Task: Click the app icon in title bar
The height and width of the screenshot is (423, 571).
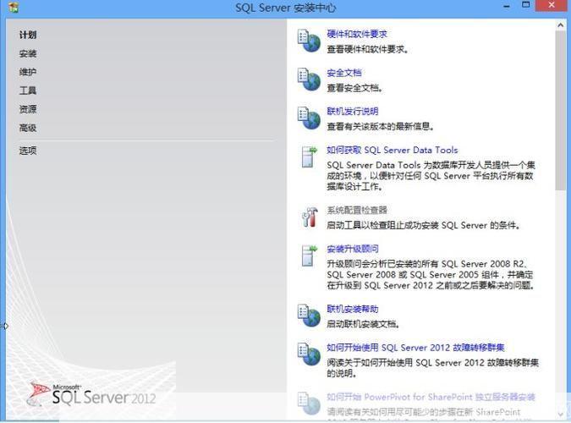Action: (x=11, y=7)
